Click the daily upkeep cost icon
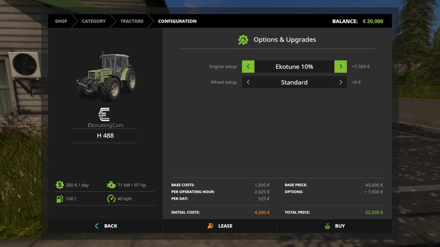Image resolution: width=440 pixels, height=247 pixels. [x=60, y=185]
